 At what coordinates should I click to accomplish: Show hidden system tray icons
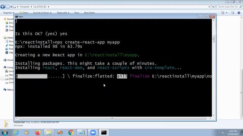(x=219, y=133)
